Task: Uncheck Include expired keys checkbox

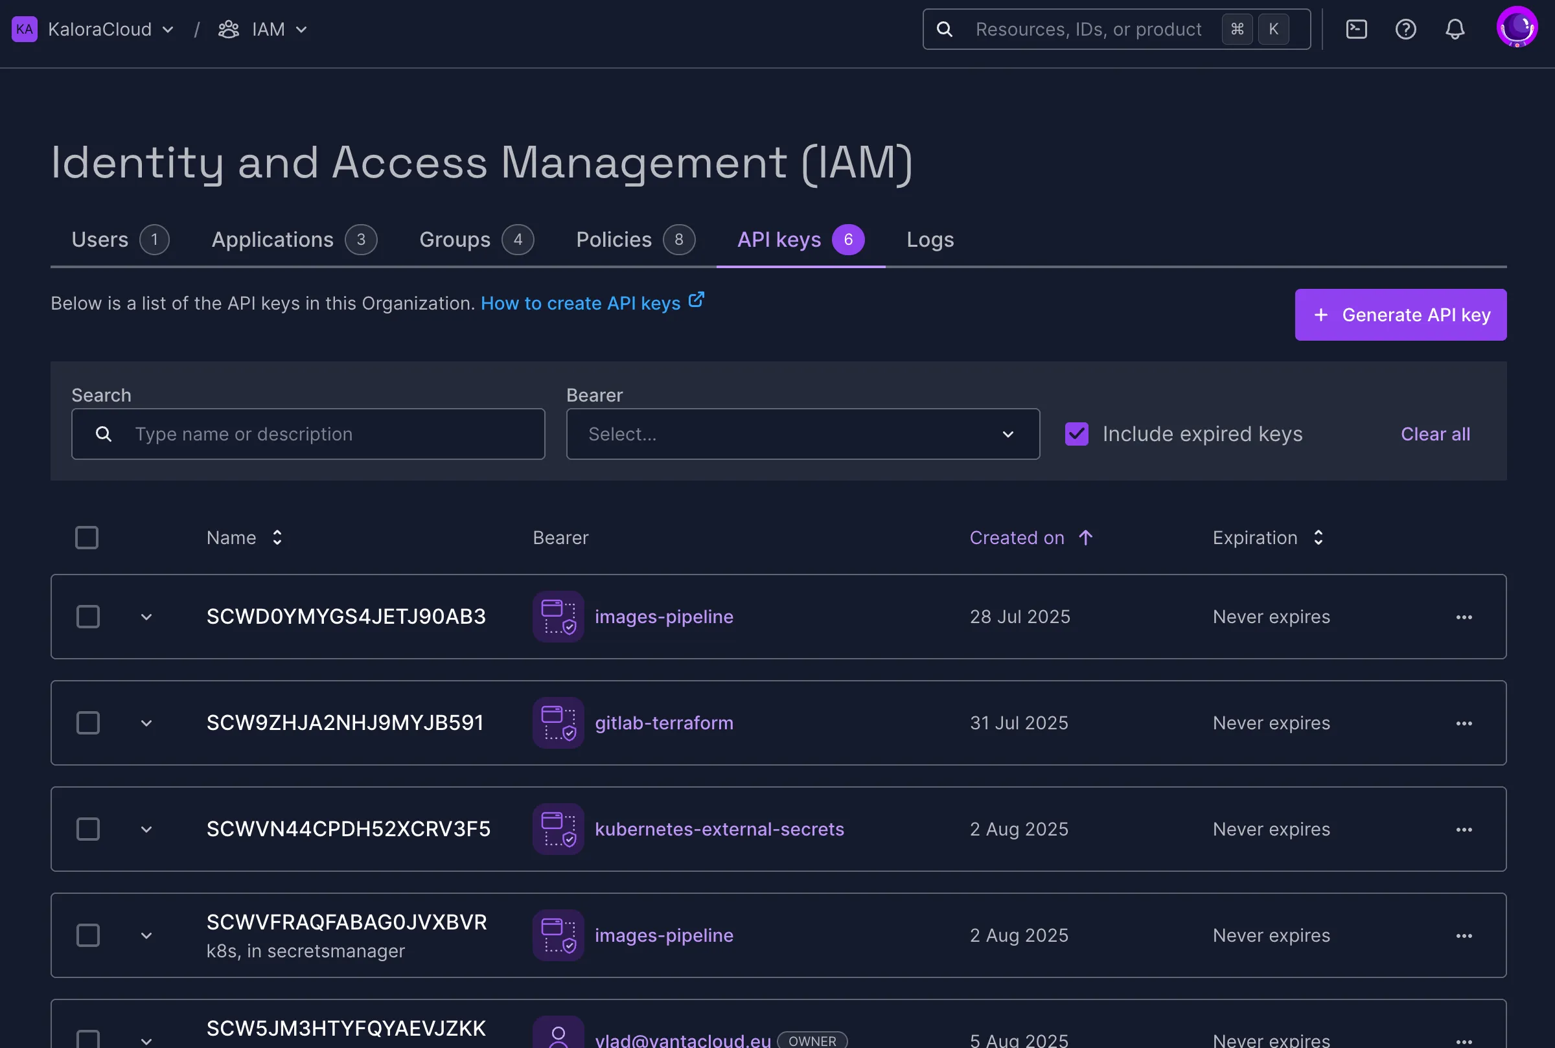Action: coord(1076,435)
